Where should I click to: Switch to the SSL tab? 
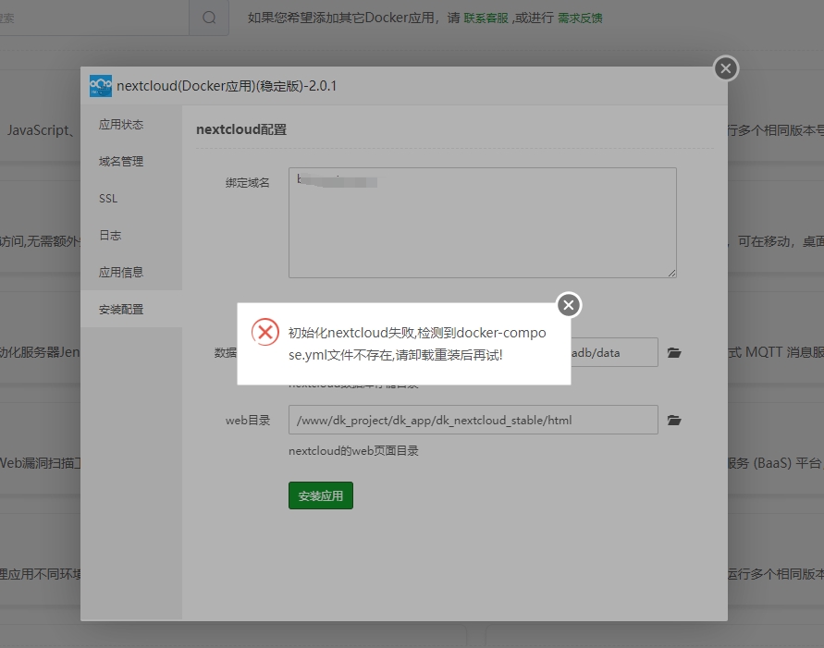tap(131, 199)
